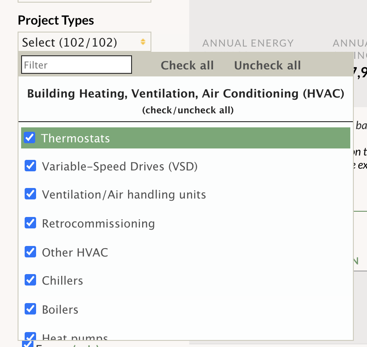Uncheck the Chillers checkbox
The width and height of the screenshot is (367, 347).
[x=30, y=280]
